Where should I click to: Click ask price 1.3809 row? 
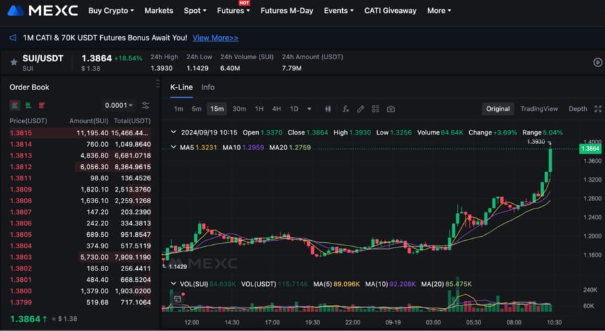(x=80, y=189)
